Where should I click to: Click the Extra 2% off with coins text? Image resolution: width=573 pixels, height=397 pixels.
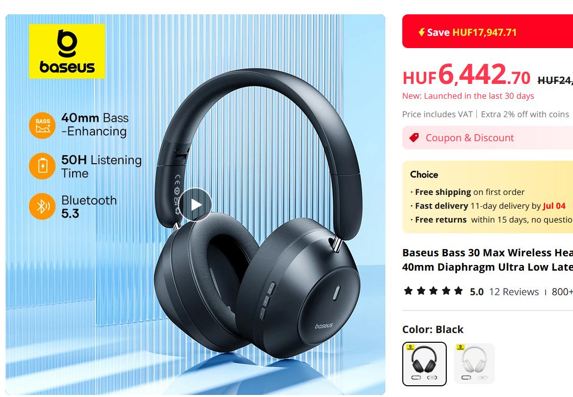pyautogui.click(x=525, y=114)
